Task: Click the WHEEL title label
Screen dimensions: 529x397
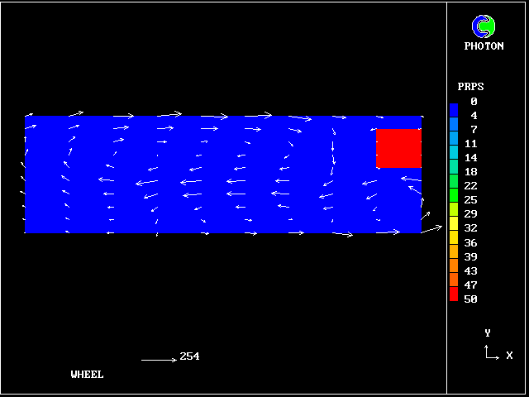Action: coord(88,375)
